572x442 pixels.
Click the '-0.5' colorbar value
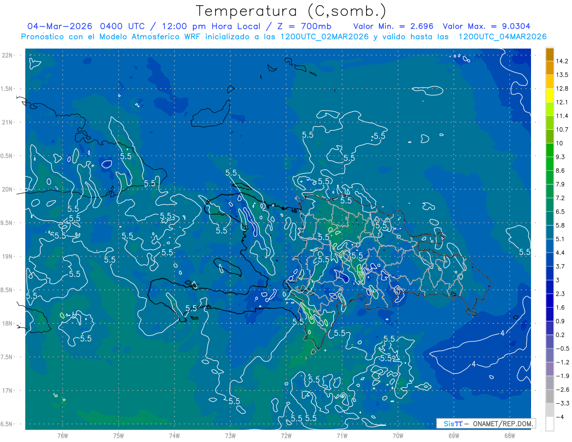coord(563,349)
